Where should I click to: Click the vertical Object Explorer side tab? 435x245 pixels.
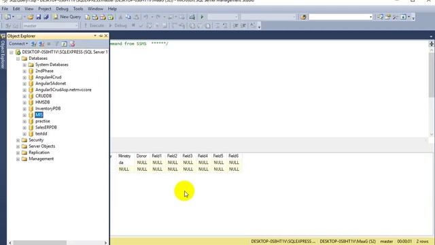click(x=3, y=52)
